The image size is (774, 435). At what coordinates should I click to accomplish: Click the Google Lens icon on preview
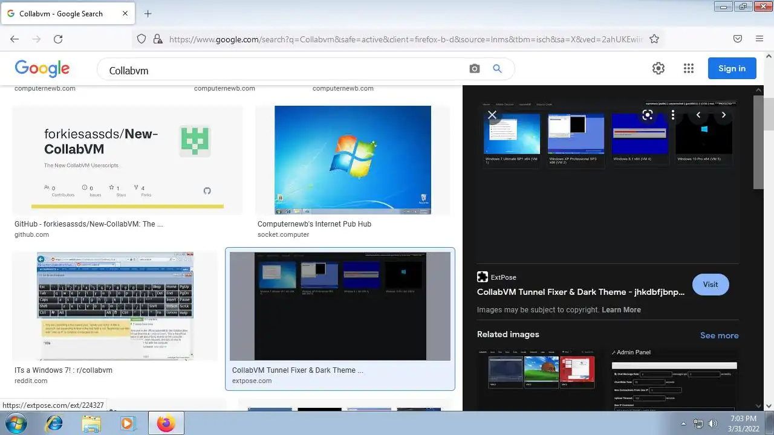[648, 115]
